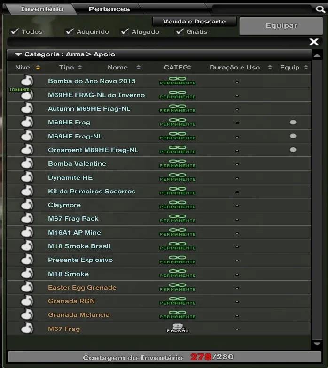Click grenade icon beside Bomba Valentine

pos(27,163)
